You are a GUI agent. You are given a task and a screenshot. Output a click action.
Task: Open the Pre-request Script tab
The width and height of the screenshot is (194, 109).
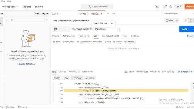pyautogui.click(x=110, y=36)
